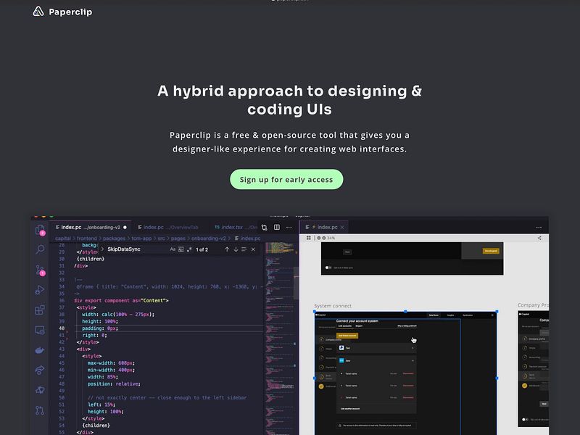Go to the previous find match
This screenshot has height=435, width=580.
tap(227, 249)
